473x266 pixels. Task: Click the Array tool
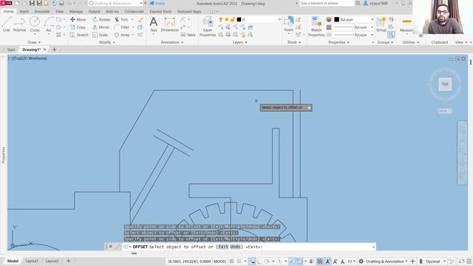click(x=122, y=35)
